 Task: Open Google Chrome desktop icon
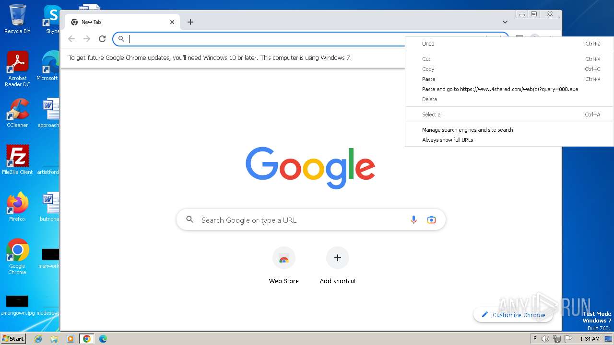pos(17,257)
